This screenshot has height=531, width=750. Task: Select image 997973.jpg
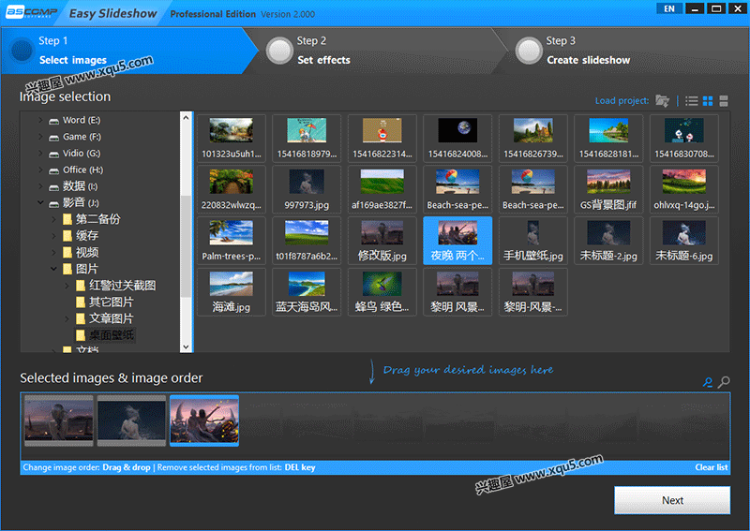[x=307, y=189]
